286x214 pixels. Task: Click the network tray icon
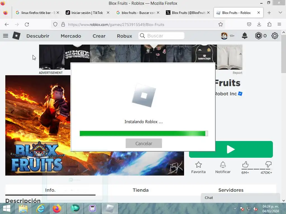pos(248,209)
